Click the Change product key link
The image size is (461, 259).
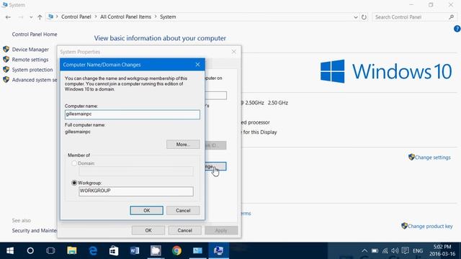430,226
